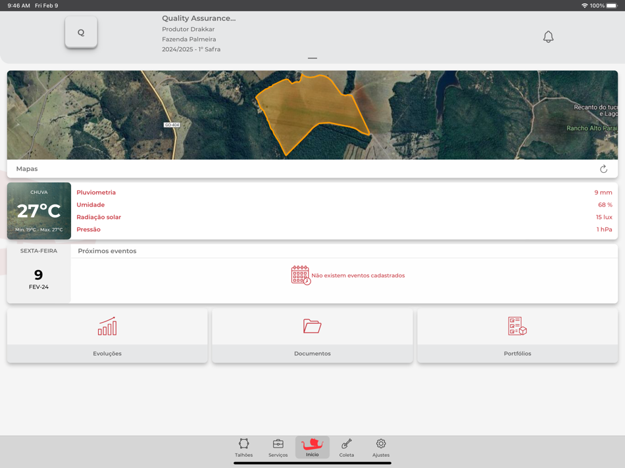Tap the Mapas label
The width and height of the screenshot is (625, 468).
(27, 169)
